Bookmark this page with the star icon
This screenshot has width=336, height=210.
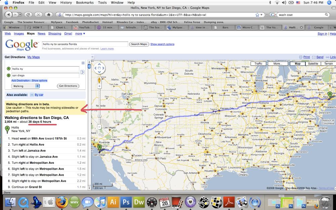(x=257, y=15)
